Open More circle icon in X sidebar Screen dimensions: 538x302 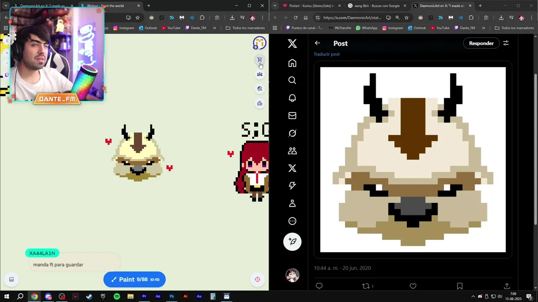(292, 221)
